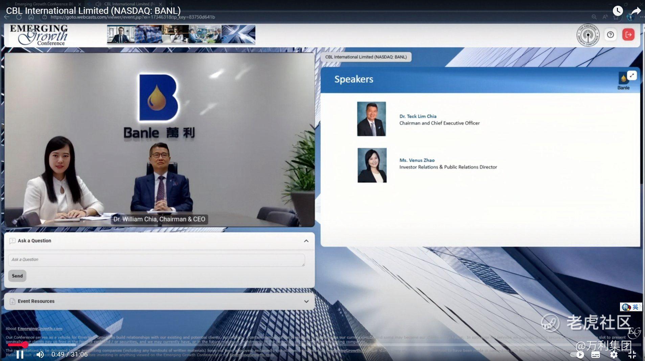Click the video title CBL International Limited
This screenshot has height=361, width=645.
point(93,11)
